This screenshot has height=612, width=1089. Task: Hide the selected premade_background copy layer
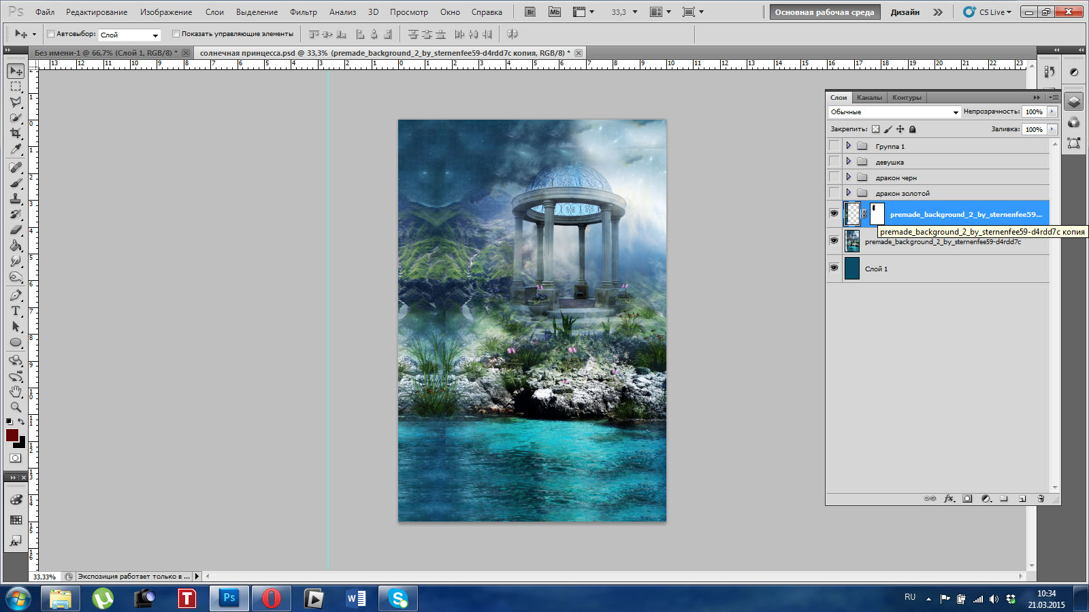[x=834, y=214]
